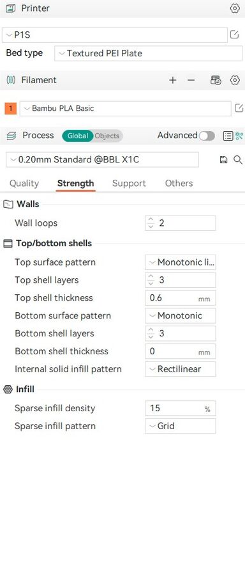Save the process preset
The height and width of the screenshot is (575, 245).
223,159
